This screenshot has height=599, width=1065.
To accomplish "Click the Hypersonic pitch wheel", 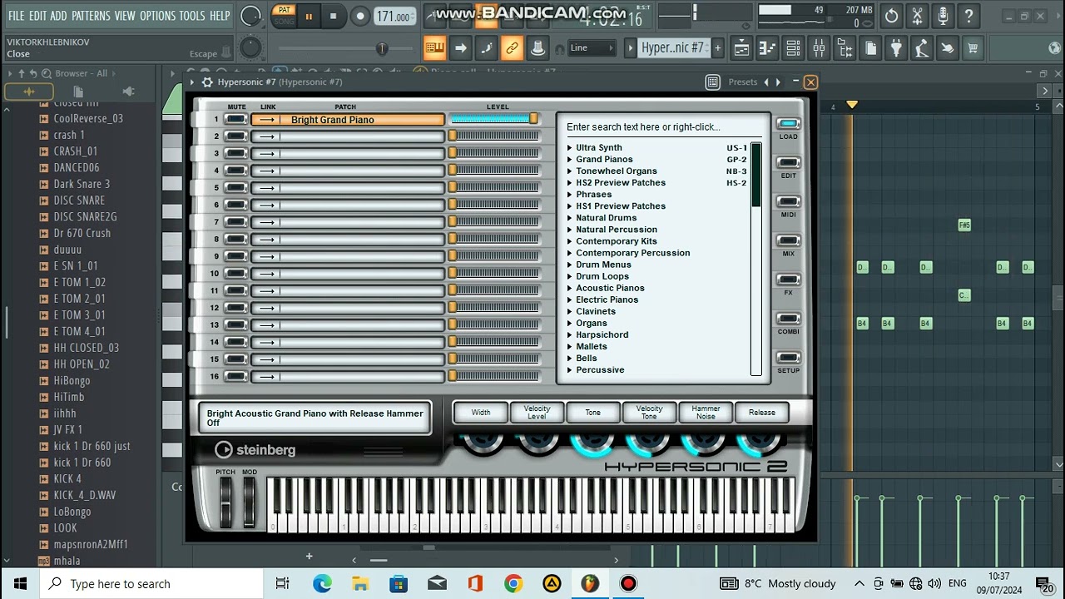I will (x=225, y=502).
